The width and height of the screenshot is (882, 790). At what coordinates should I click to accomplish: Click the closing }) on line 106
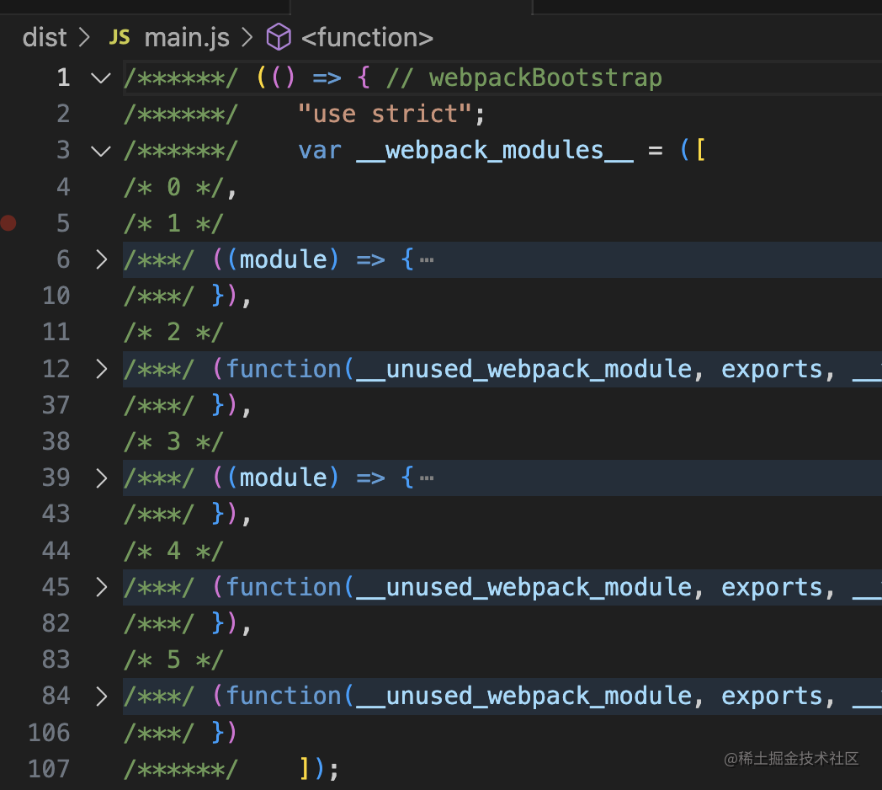click(225, 733)
